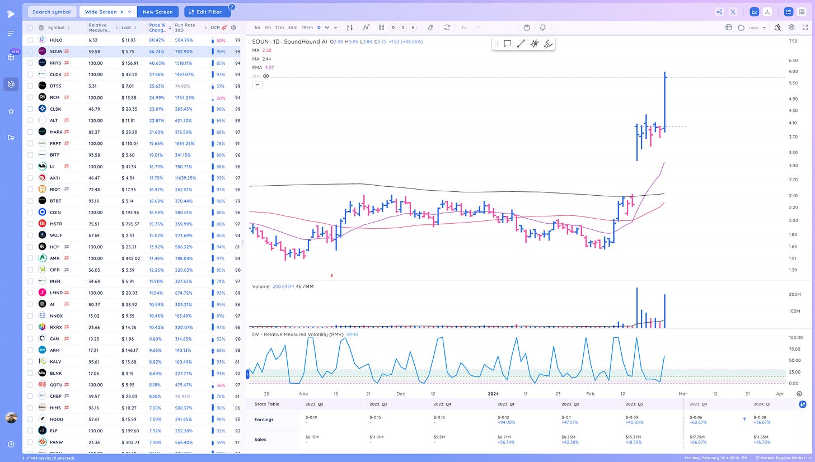Select the 195m timeframe
815x462 pixels.
pyautogui.click(x=307, y=27)
